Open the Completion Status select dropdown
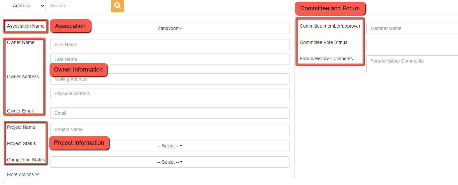 click(170, 162)
